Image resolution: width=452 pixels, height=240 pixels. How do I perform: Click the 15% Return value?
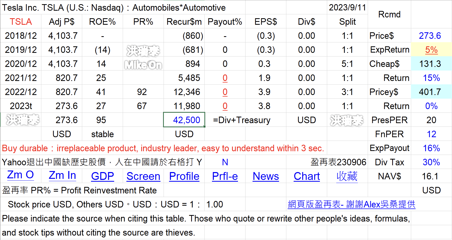431,78
